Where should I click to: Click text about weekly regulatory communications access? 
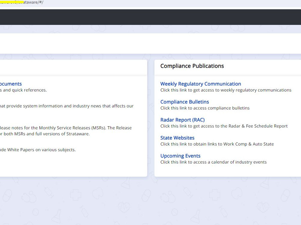click(226, 90)
